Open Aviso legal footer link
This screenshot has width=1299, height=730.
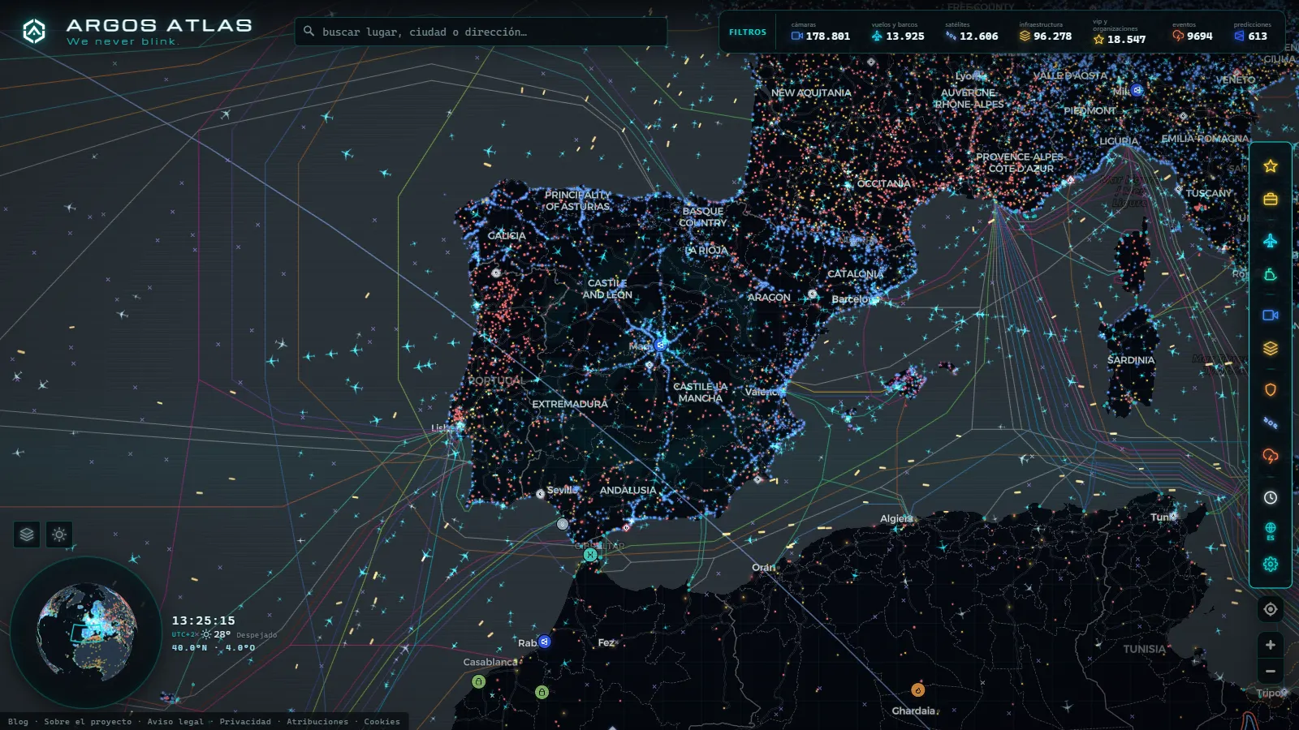[175, 721]
